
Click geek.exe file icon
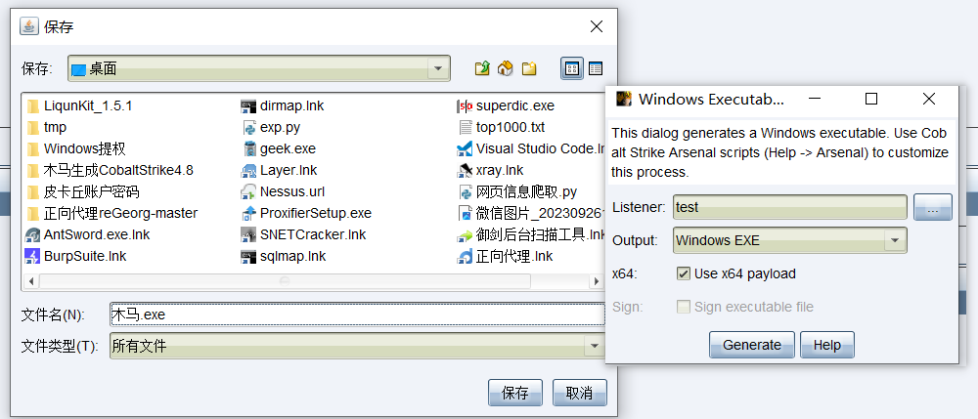point(248,148)
